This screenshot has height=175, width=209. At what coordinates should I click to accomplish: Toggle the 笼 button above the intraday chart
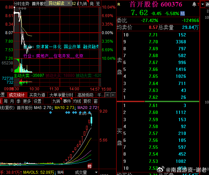click(98, 4)
